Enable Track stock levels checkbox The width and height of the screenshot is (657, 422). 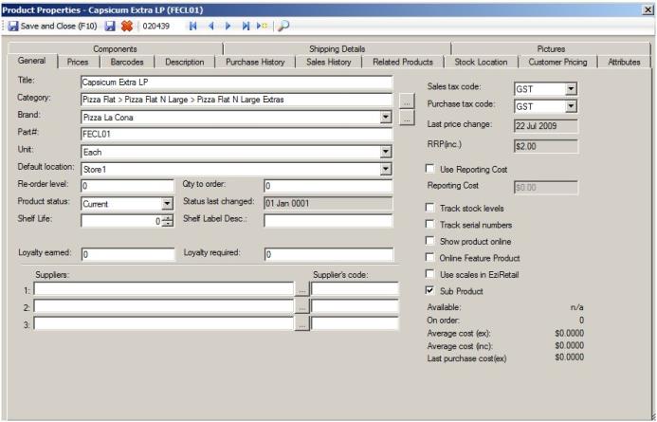pos(431,208)
